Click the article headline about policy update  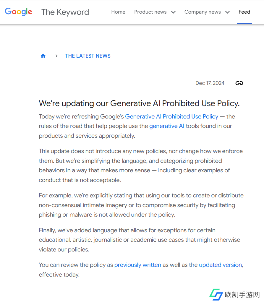[139, 103]
